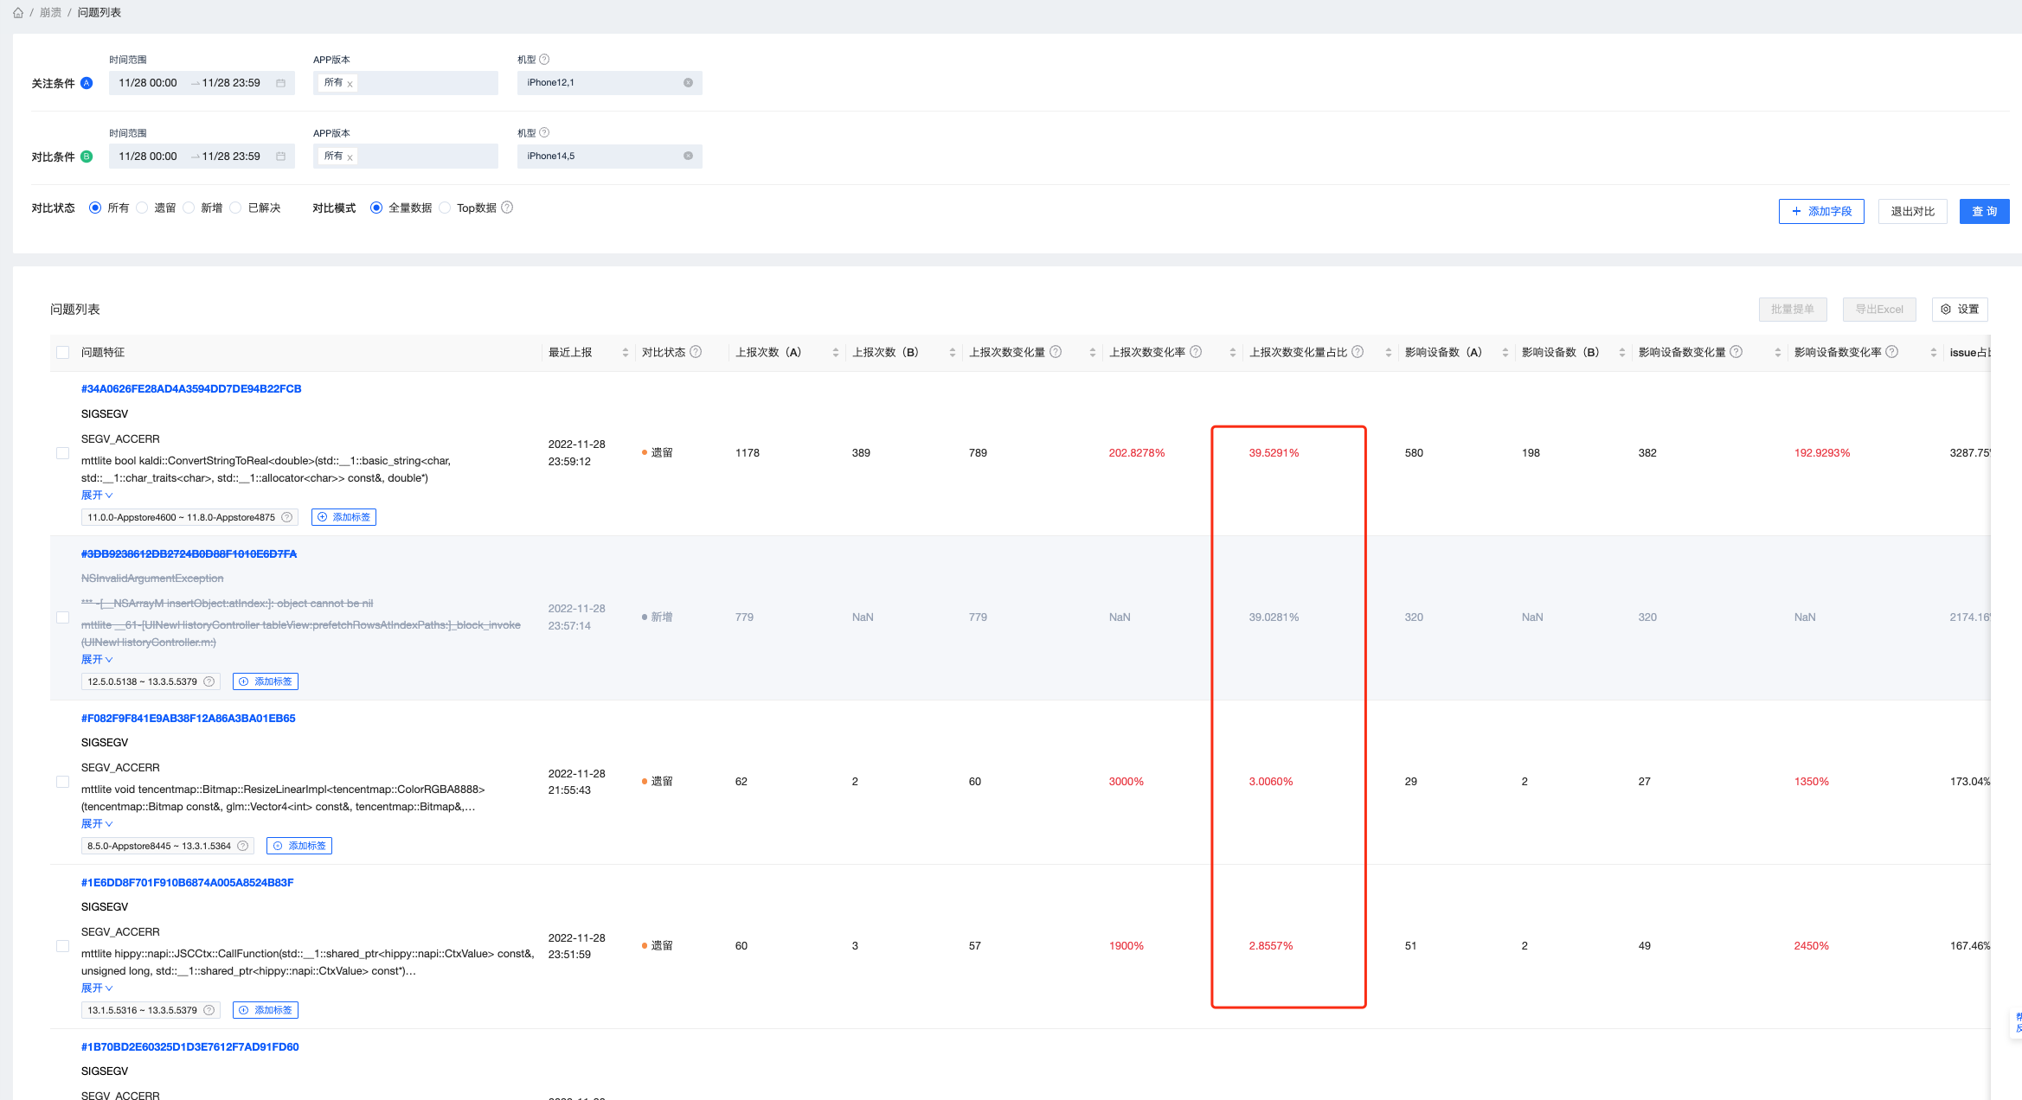Click help icon next to 对比条件 机型 label

544,133
